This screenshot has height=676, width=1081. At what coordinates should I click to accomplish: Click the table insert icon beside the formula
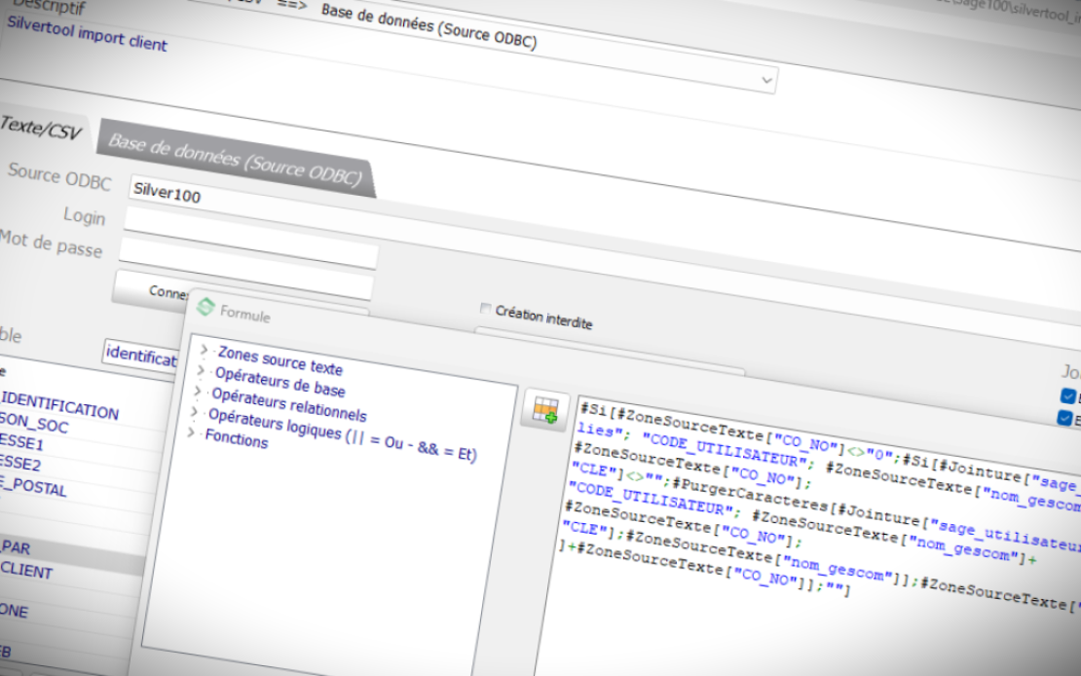click(544, 411)
